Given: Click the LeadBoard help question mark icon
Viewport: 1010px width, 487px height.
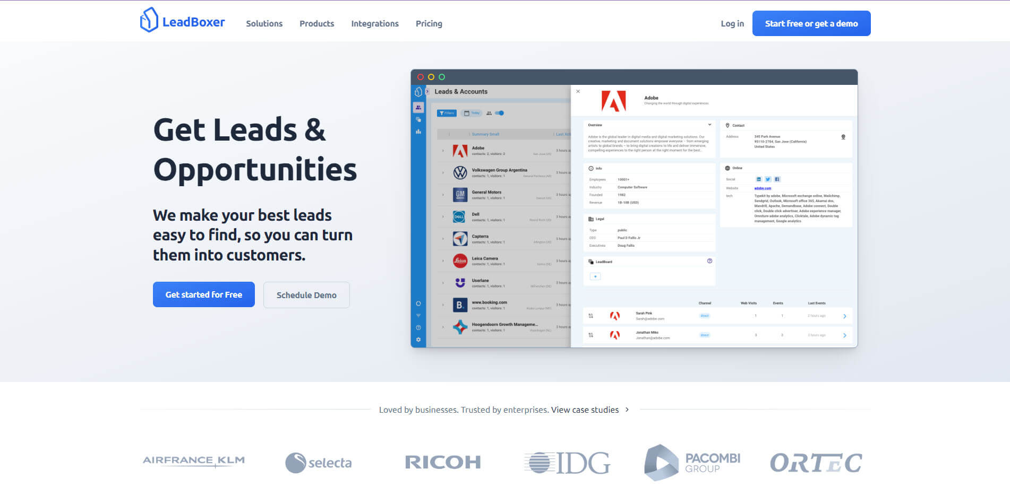Looking at the screenshot, I should coord(709,261).
